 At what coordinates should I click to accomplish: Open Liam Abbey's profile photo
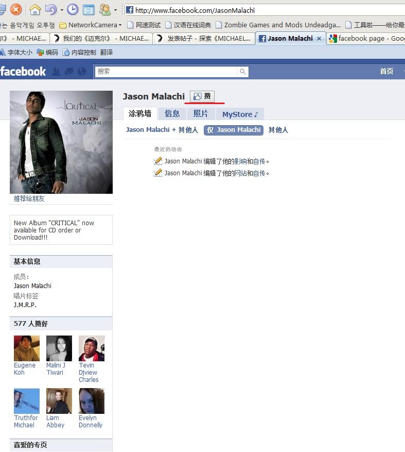59,401
